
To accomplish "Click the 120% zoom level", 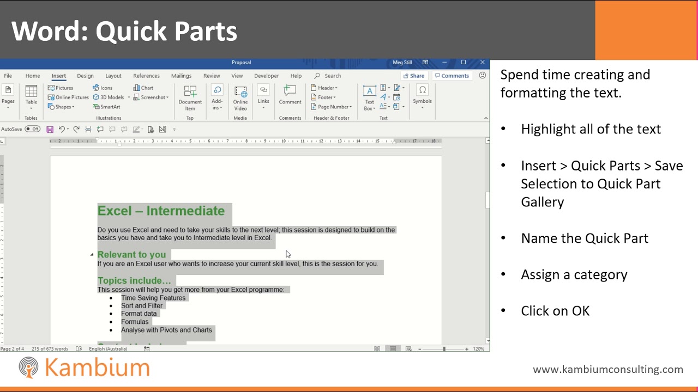I will (479, 348).
